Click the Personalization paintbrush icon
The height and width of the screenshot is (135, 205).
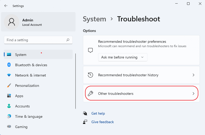9,86
